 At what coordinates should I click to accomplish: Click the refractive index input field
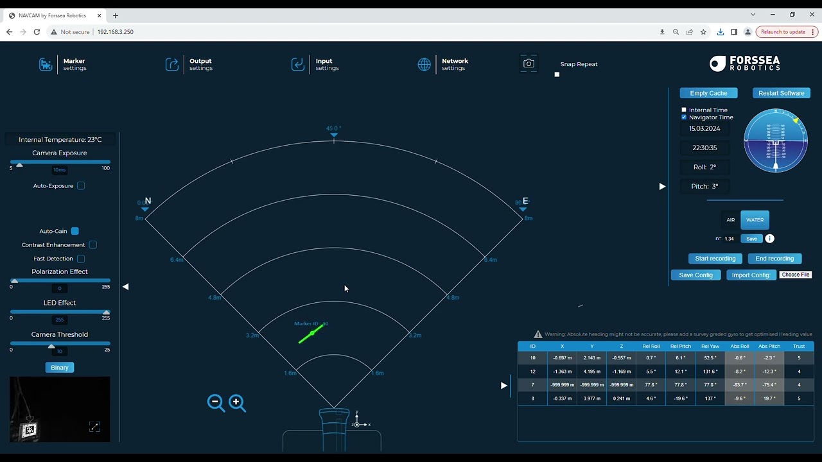730,239
